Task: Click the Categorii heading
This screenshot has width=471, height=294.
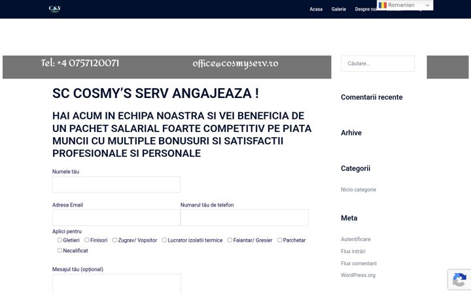Action: (355, 169)
